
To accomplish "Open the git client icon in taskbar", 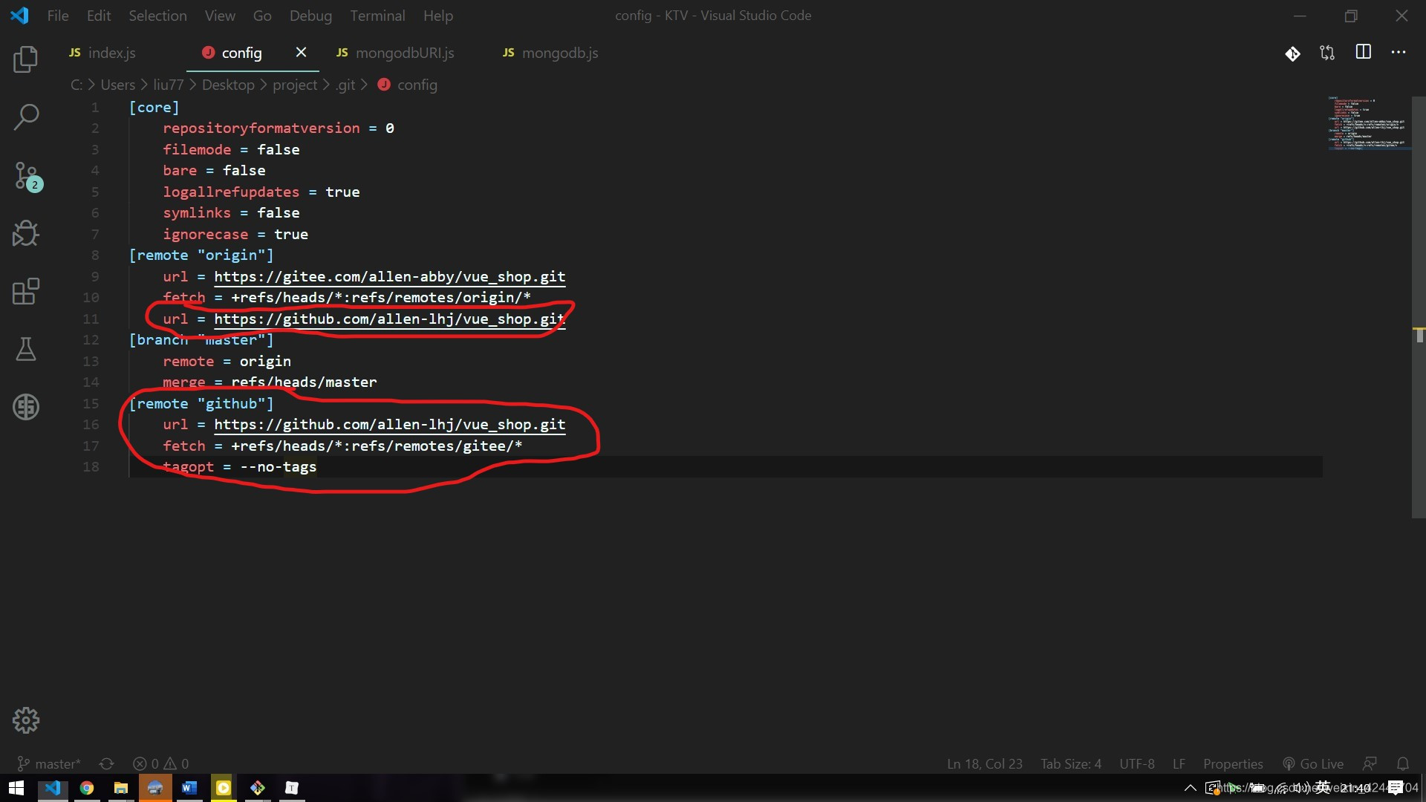I will click(258, 788).
